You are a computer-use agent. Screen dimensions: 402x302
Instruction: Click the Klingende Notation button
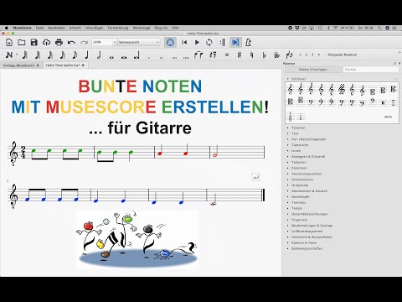pos(342,55)
